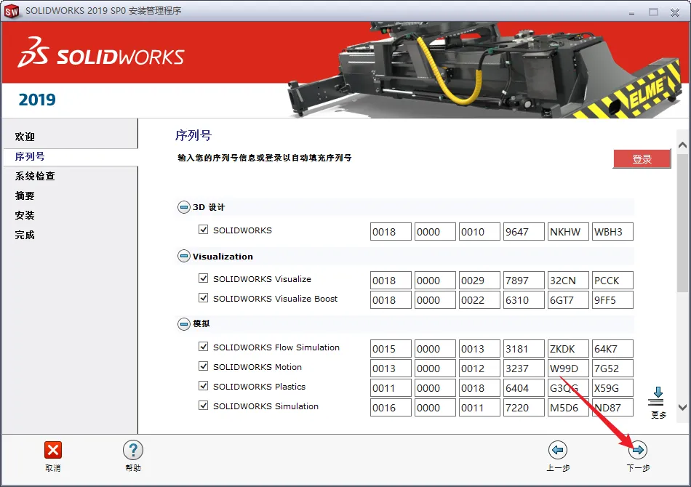Viewport: 691px width, 487px height.
Task: Toggle SOLIDWORKS Flow Simulation checkbox
Action: tap(203, 347)
